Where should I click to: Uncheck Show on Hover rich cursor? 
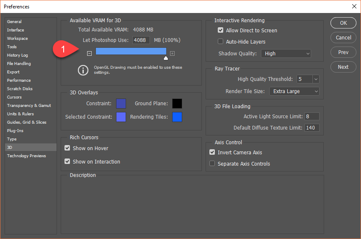pos(67,148)
